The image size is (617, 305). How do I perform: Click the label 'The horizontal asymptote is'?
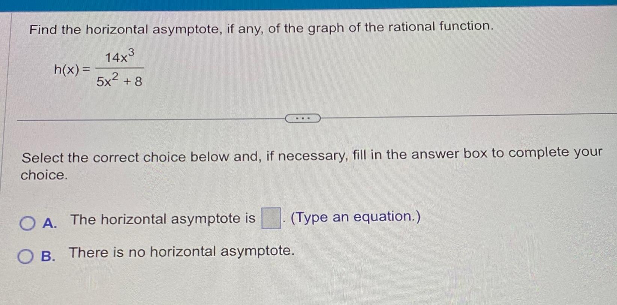click(x=161, y=219)
